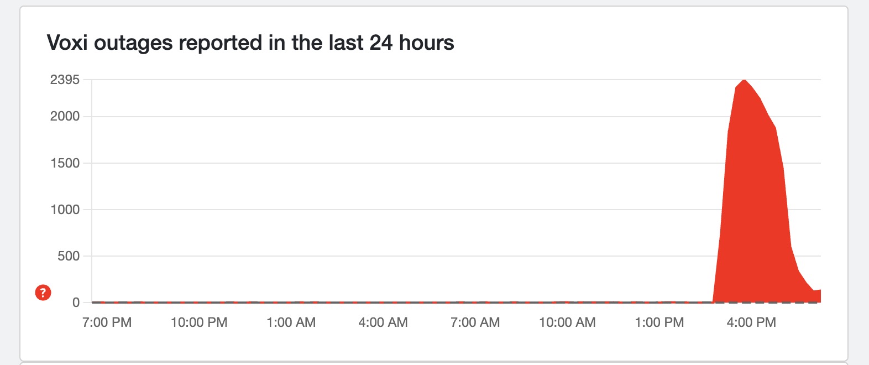Select the 7:00 AM time label

pos(475,322)
